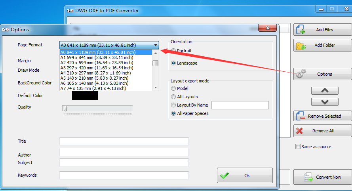
Task: Collapse the Page Format dropdown arrow
Action: [x=156, y=45]
